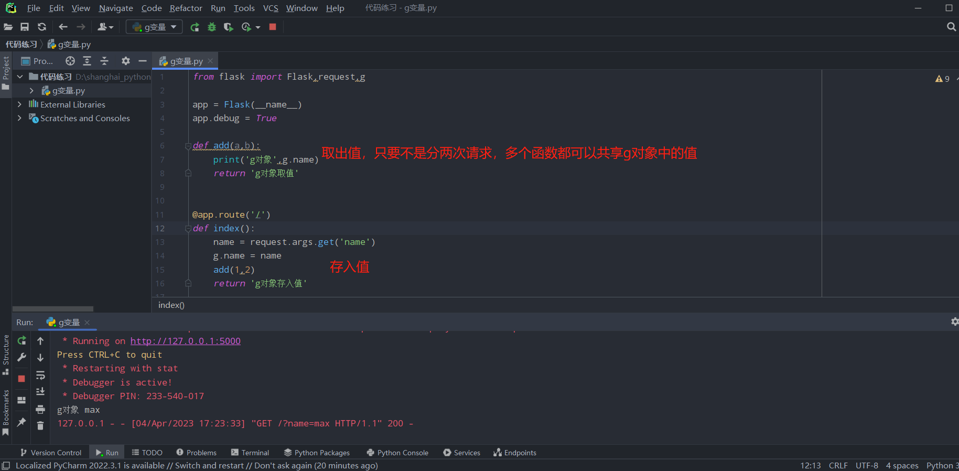Viewport: 959px width, 471px height.
Task: Show warnings indicator with 9 problems
Action: [x=942, y=79]
